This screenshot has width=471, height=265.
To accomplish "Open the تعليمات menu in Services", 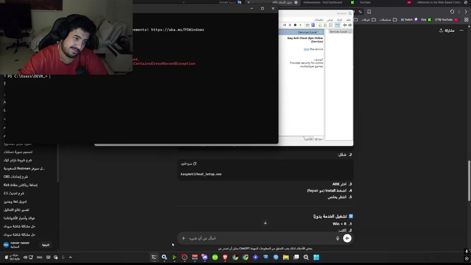I will click(x=319, y=20).
